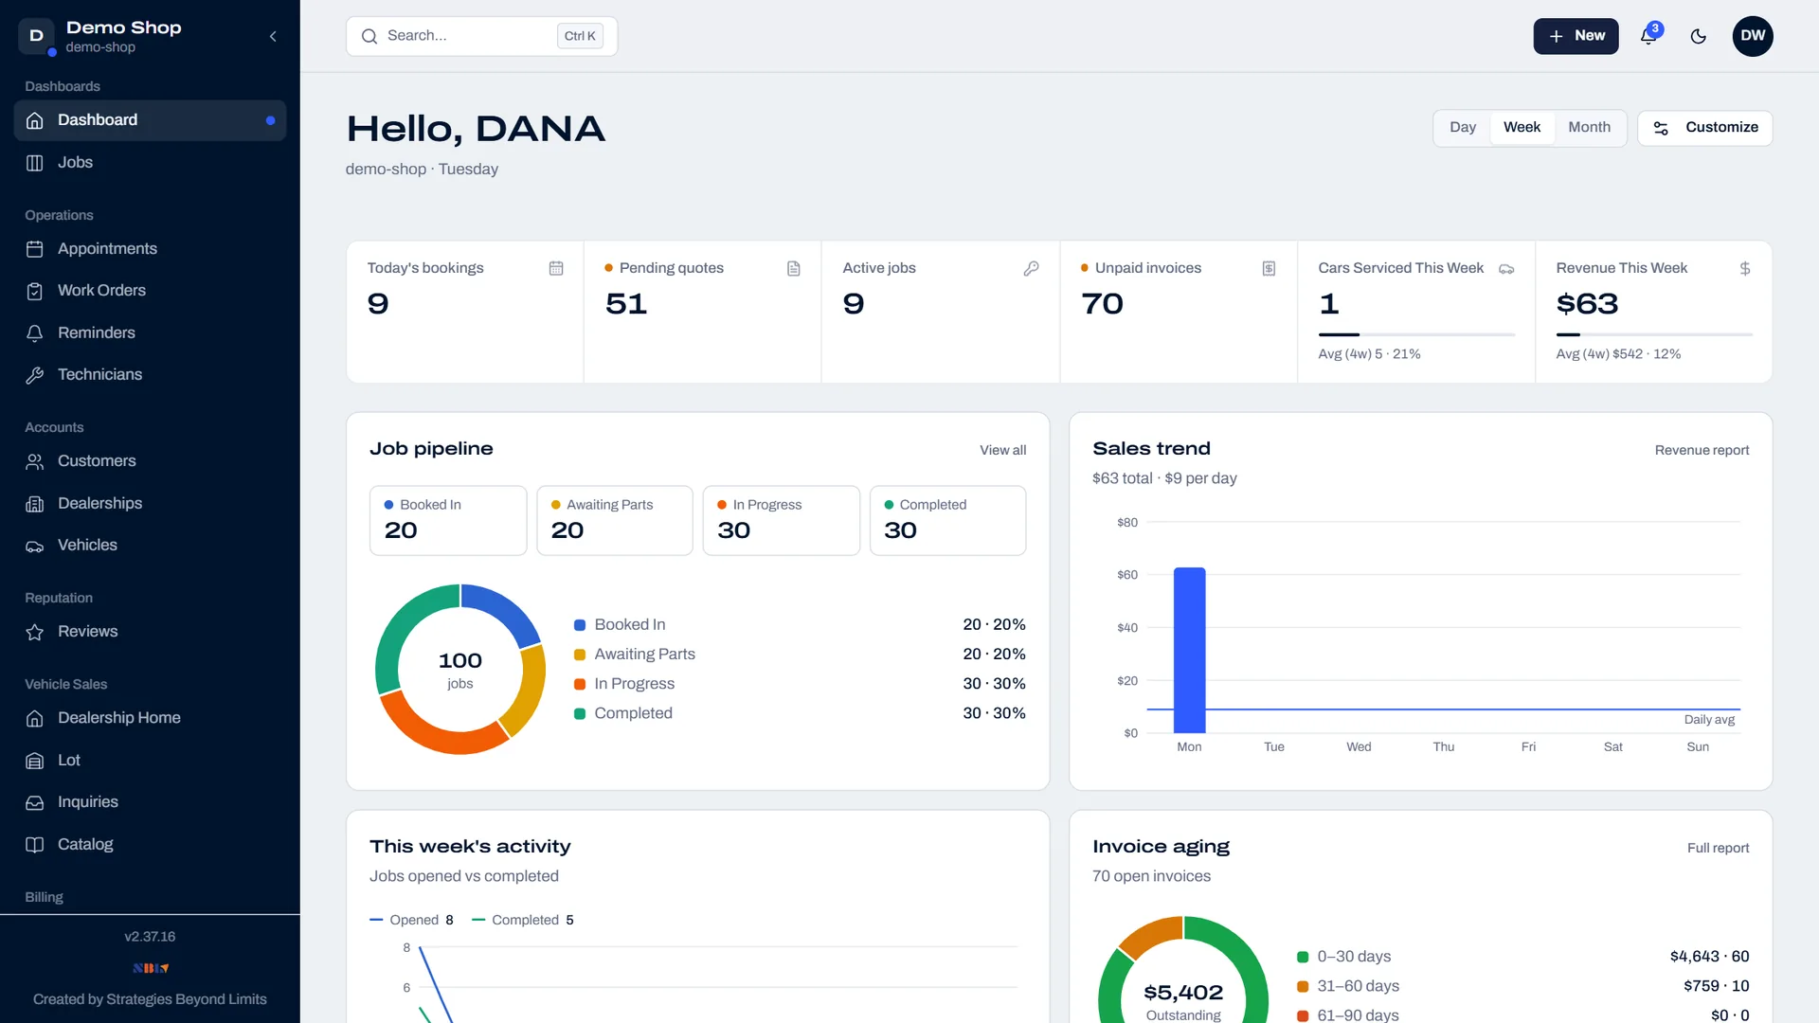Open Pending quotes card
Screen dimensions: 1819x1023
point(703,312)
